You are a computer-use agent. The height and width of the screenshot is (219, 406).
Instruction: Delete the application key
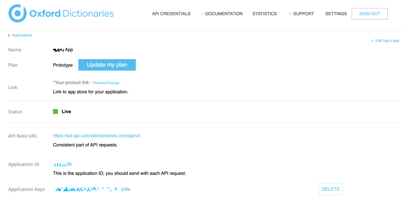[330, 189]
